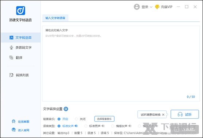Click the 迅捷文字转语音 app logo
This screenshot has height=138, width=203.
click(x=20, y=11)
